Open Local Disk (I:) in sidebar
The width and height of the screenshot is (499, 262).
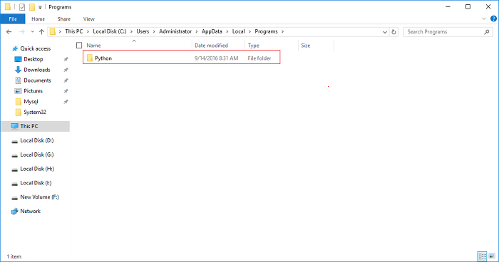[x=36, y=183]
